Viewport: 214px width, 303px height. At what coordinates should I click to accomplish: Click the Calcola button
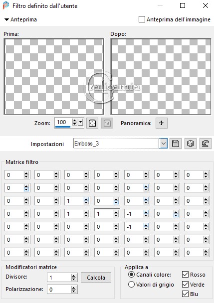96,278
